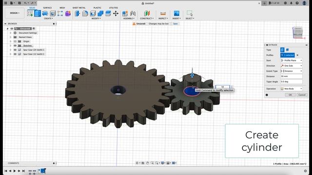Screen dimensions: 312x175
Task: Open the Modify menu label
Action: [x=96, y=18]
